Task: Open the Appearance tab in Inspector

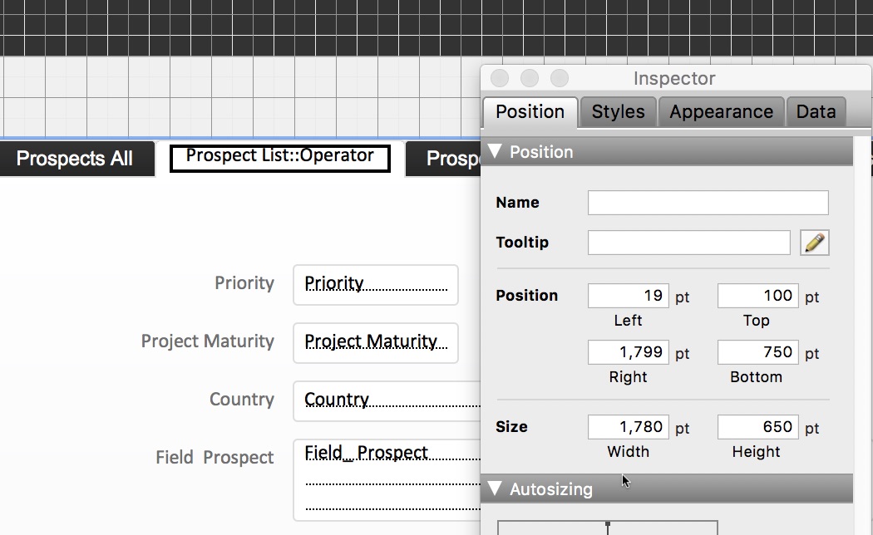Action: 721,112
